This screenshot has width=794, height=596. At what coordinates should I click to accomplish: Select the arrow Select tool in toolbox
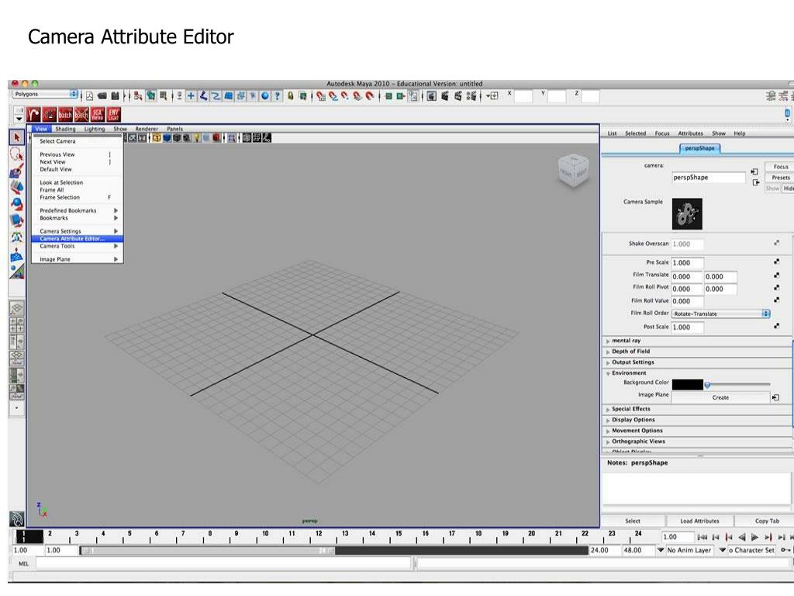pyautogui.click(x=17, y=137)
